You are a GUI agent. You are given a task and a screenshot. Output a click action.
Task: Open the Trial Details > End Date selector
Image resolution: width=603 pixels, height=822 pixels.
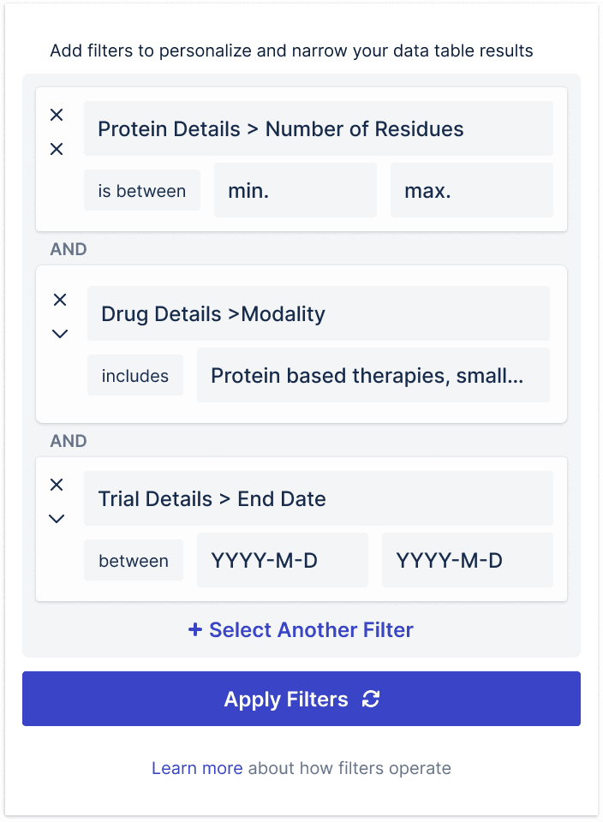(x=319, y=498)
